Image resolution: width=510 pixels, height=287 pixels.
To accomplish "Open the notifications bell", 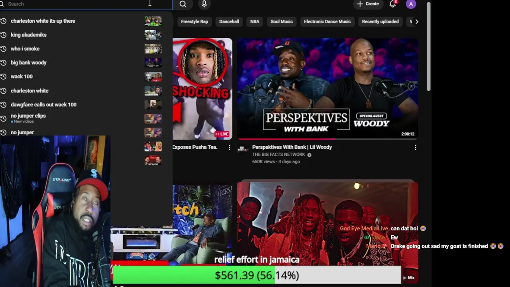I will [x=393, y=4].
